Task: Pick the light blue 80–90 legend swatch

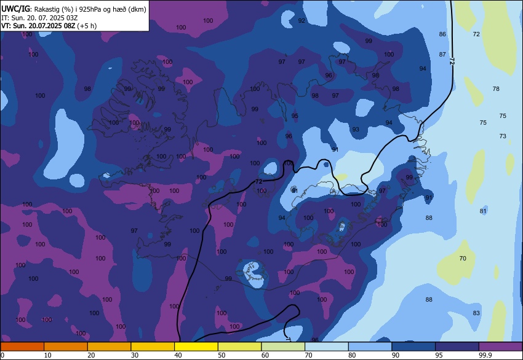Action: (x=370, y=346)
